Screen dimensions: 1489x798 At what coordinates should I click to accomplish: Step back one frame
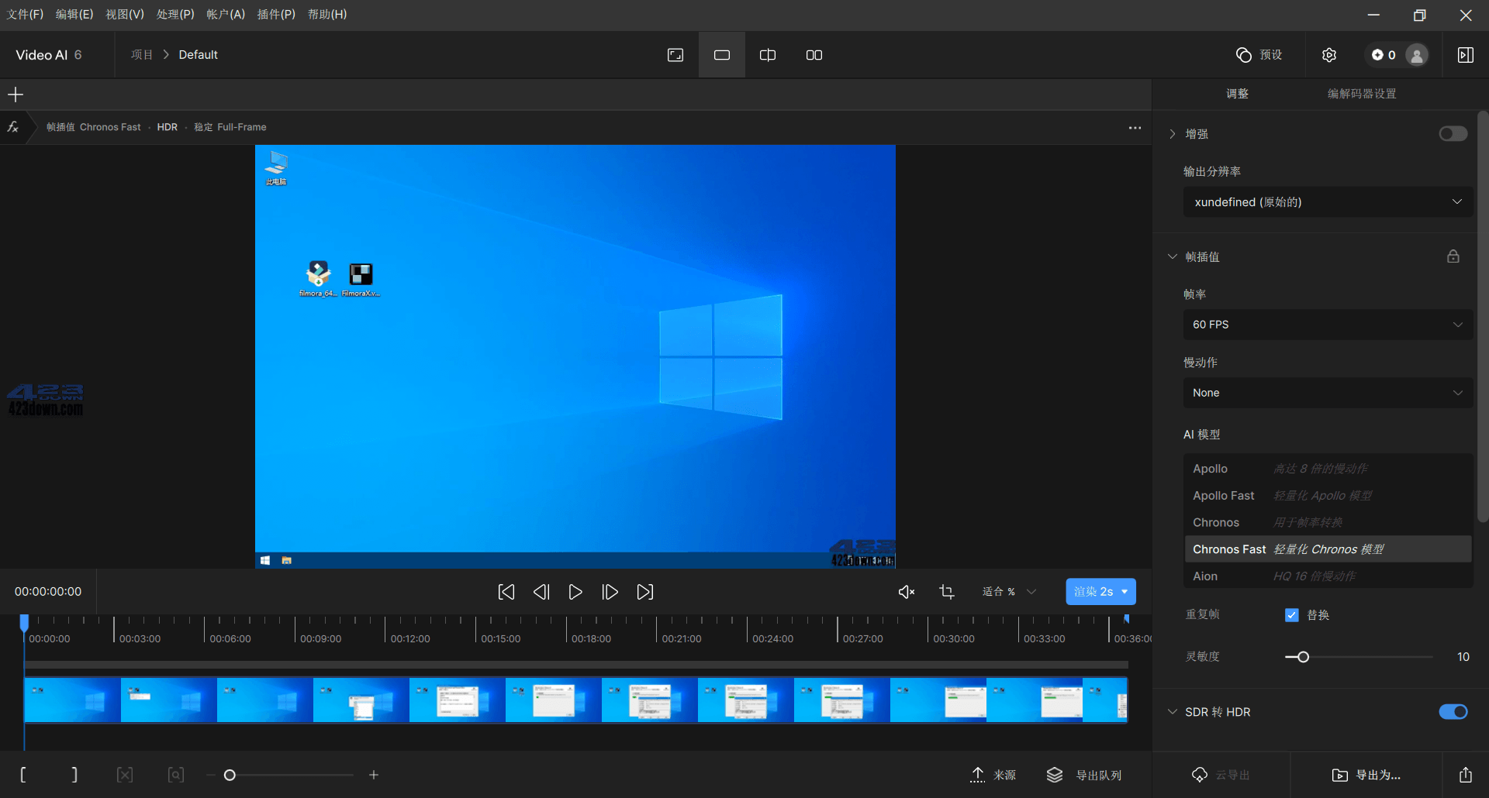click(x=541, y=592)
